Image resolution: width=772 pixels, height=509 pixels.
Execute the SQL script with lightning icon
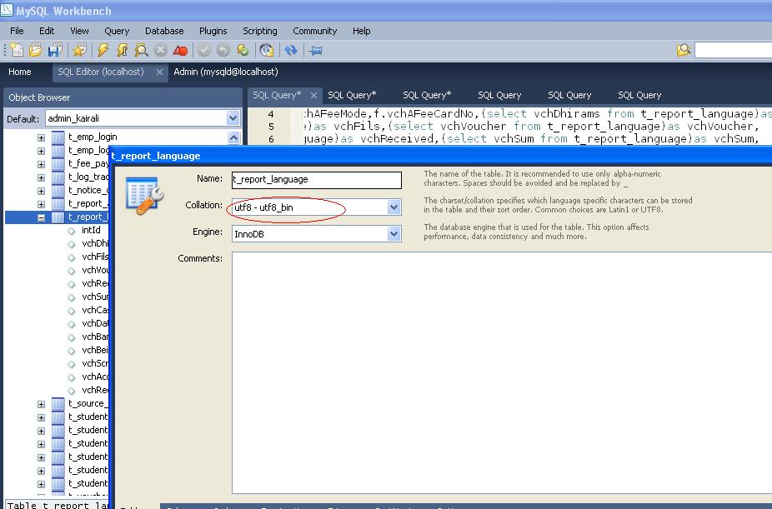[103, 50]
